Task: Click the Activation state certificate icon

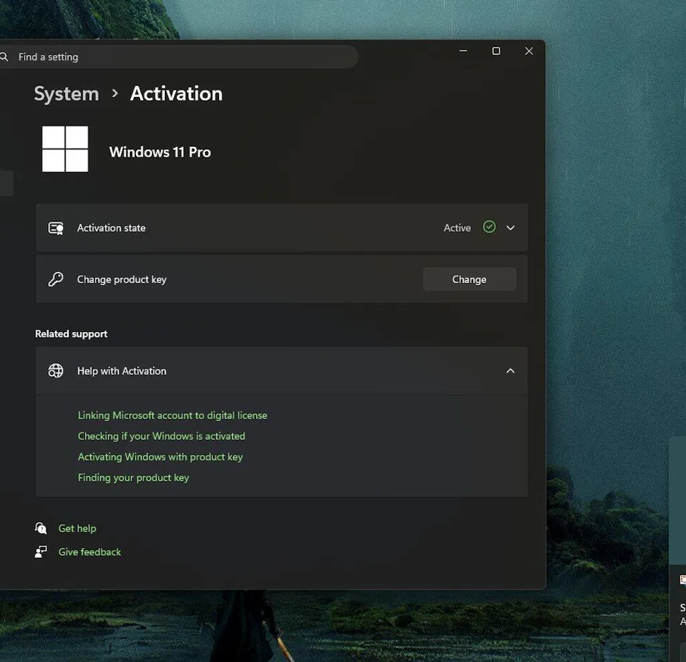Action: click(56, 228)
